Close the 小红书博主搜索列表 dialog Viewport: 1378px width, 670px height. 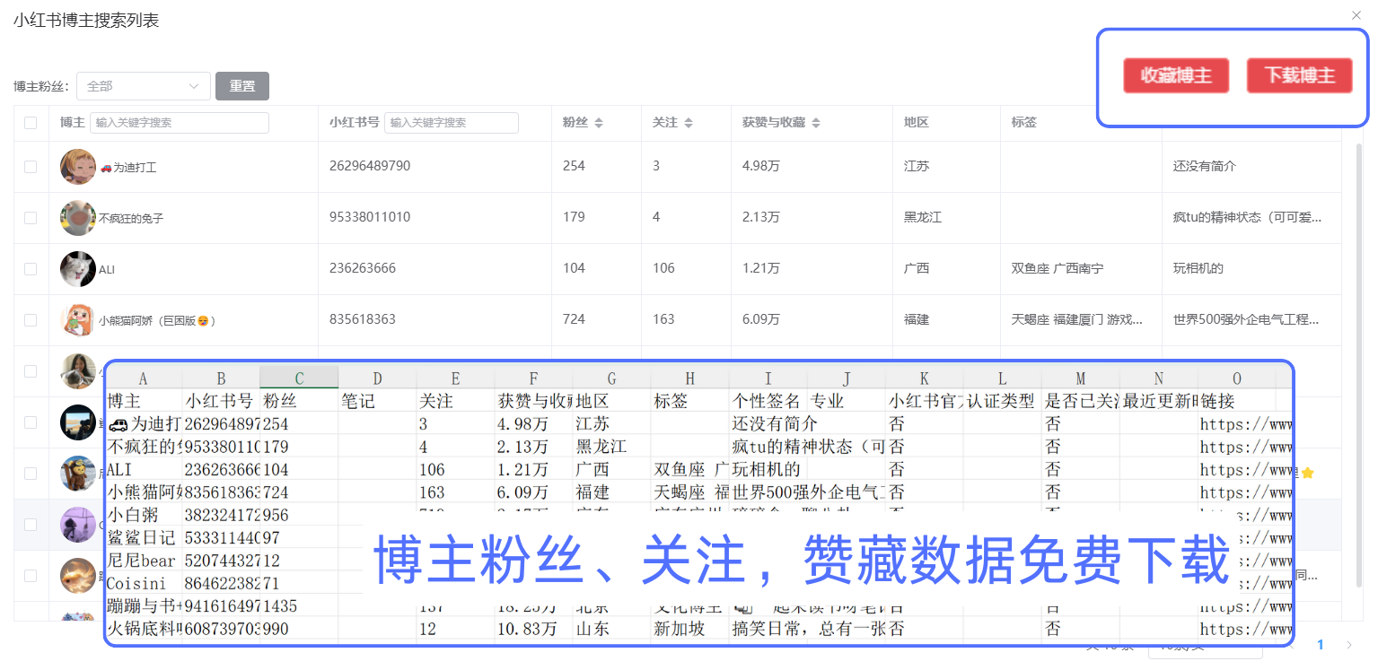pyautogui.click(x=1356, y=15)
